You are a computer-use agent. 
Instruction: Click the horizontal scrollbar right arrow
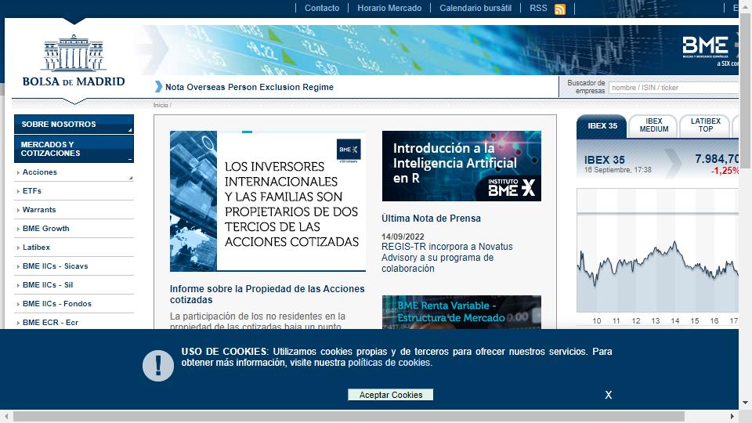tap(732, 416)
